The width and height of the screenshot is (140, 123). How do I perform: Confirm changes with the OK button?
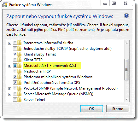coord(91,109)
